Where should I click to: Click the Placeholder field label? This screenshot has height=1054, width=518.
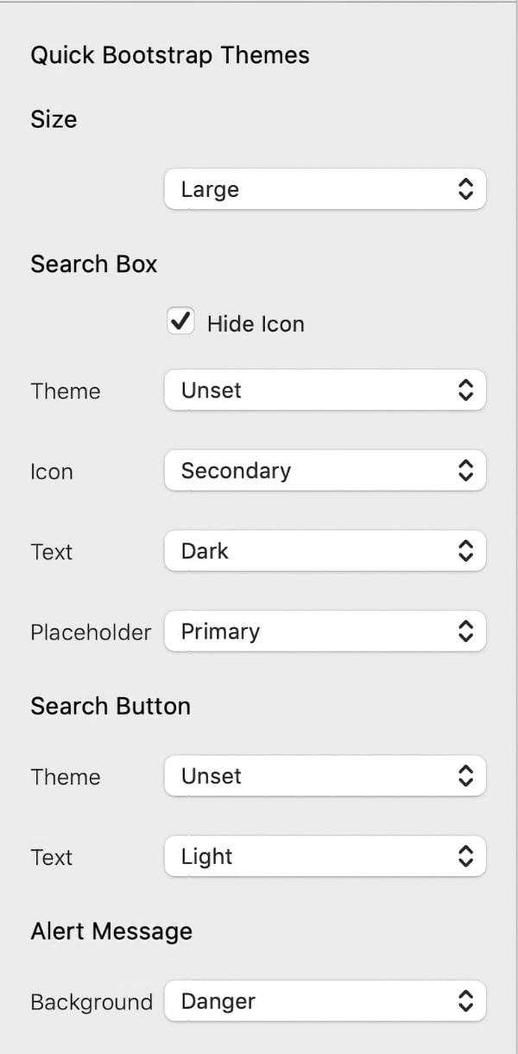91,632
